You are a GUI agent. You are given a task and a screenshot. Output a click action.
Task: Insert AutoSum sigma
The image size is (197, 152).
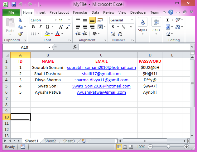168,20
